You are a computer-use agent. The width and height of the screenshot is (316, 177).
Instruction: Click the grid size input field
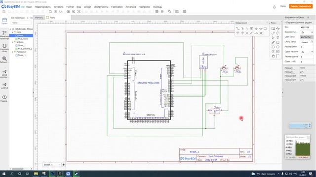[x=307, y=47]
